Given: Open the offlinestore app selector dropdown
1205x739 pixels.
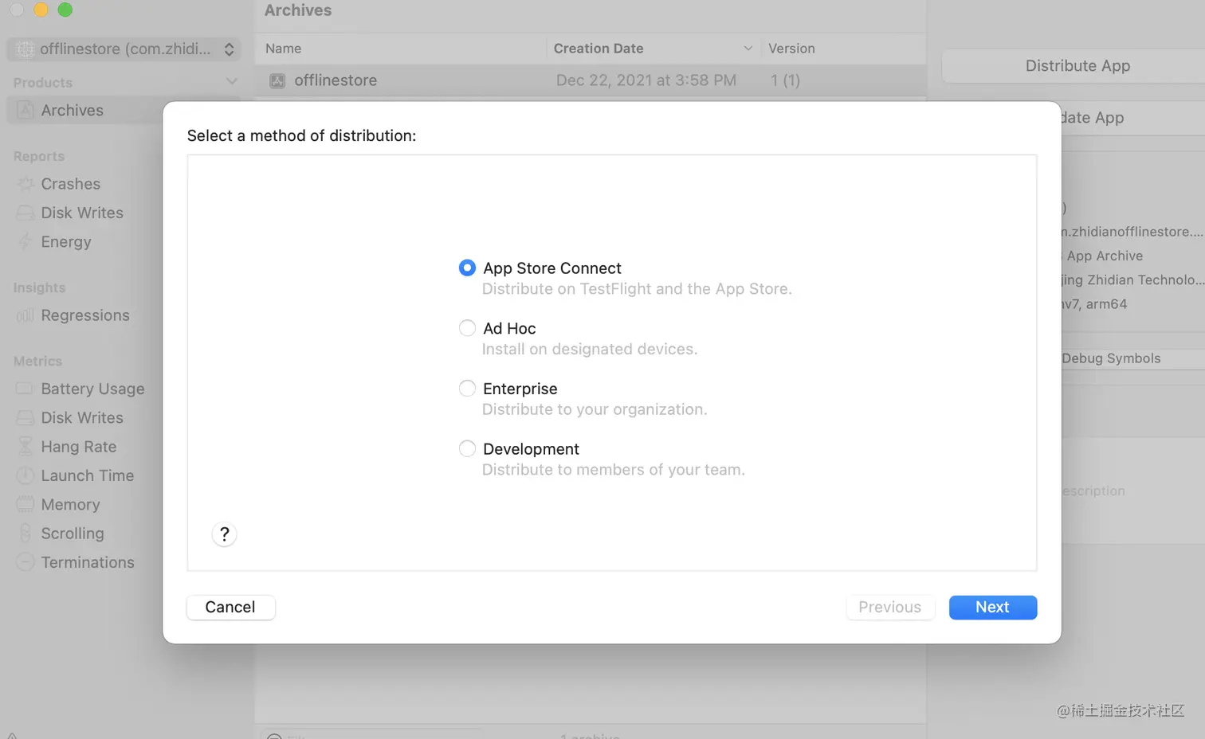Looking at the screenshot, I should (x=124, y=49).
